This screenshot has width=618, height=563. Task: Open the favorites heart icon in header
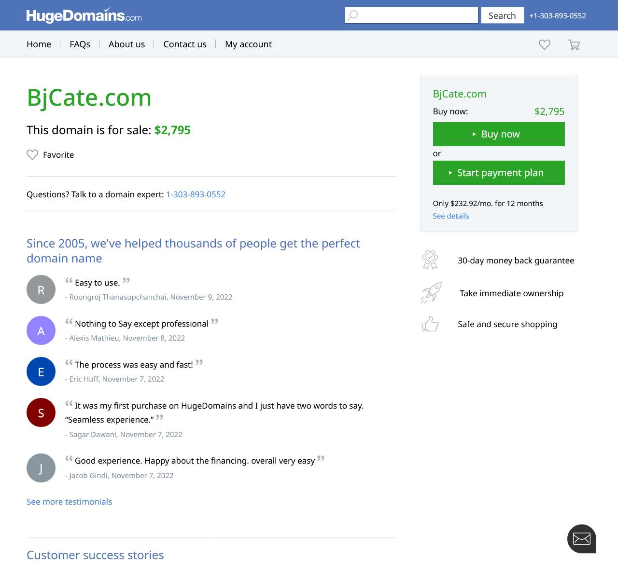pos(545,44)
